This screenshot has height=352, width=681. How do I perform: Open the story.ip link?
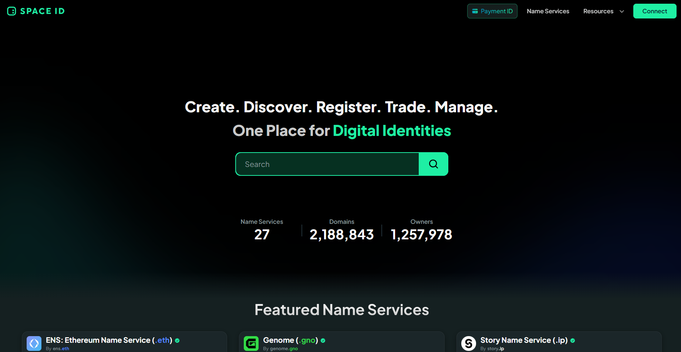(495, 348)
